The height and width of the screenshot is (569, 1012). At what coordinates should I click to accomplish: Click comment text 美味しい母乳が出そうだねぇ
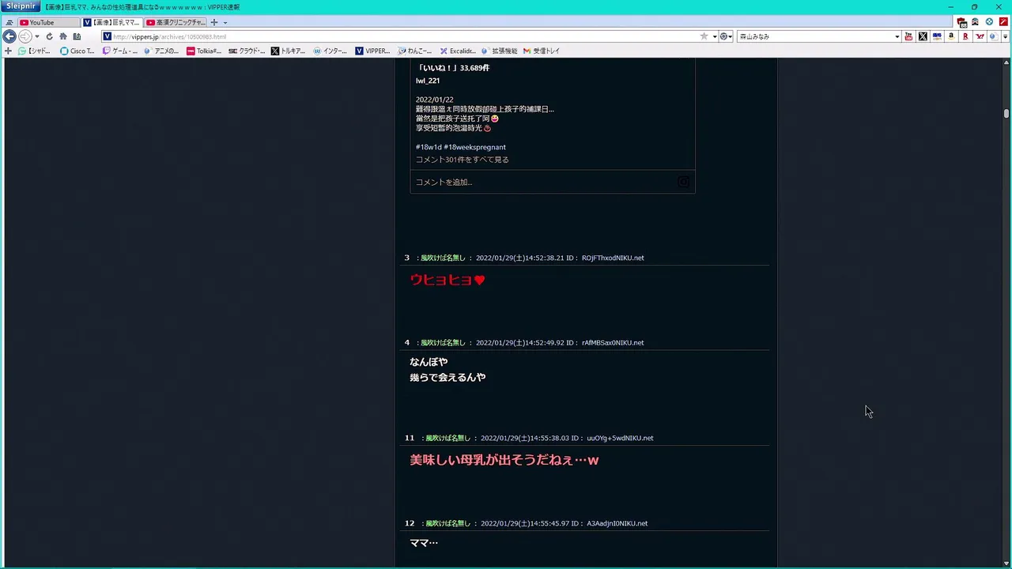point(504,460)
